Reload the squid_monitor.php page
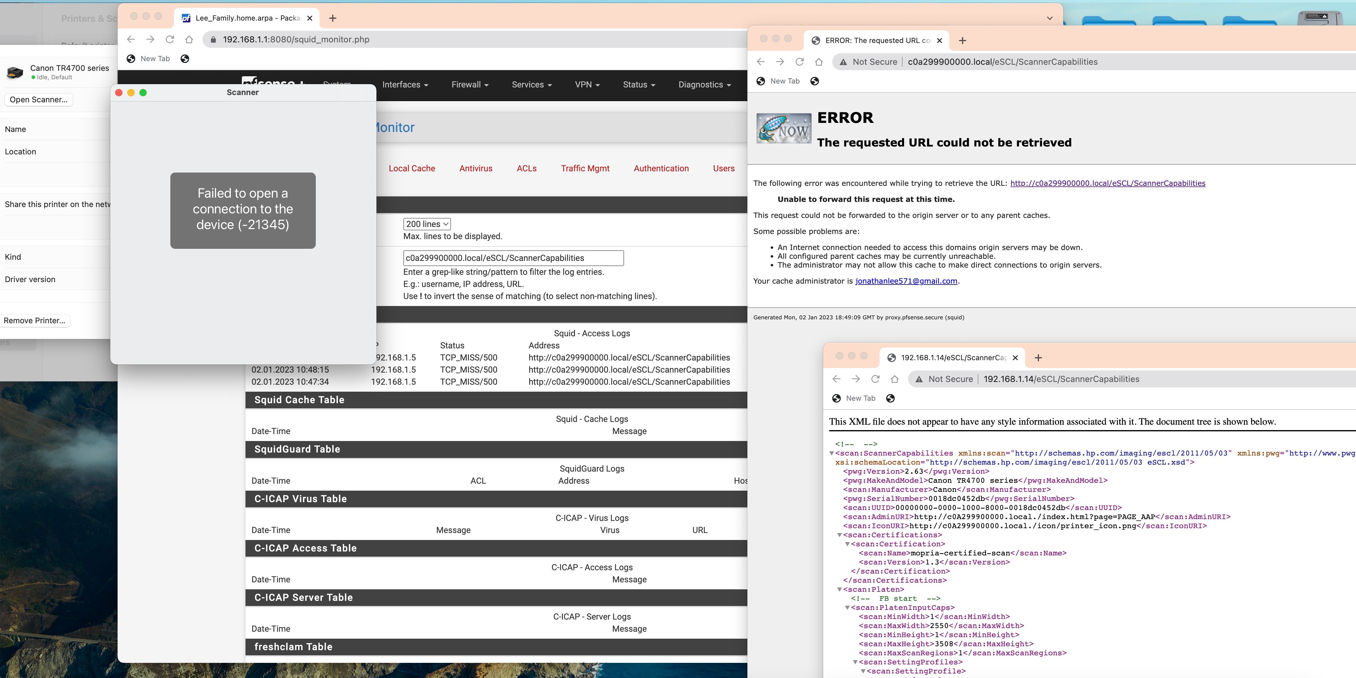Viewport: 1356px width, 678px height. click(169, 39)
